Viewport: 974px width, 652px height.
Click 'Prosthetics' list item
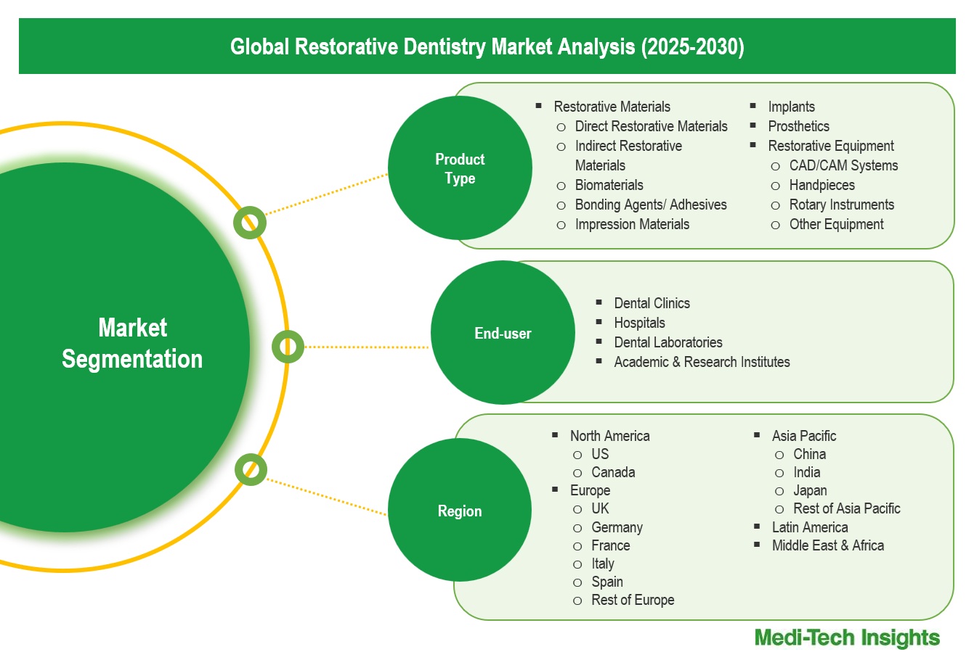click(798, 126)
